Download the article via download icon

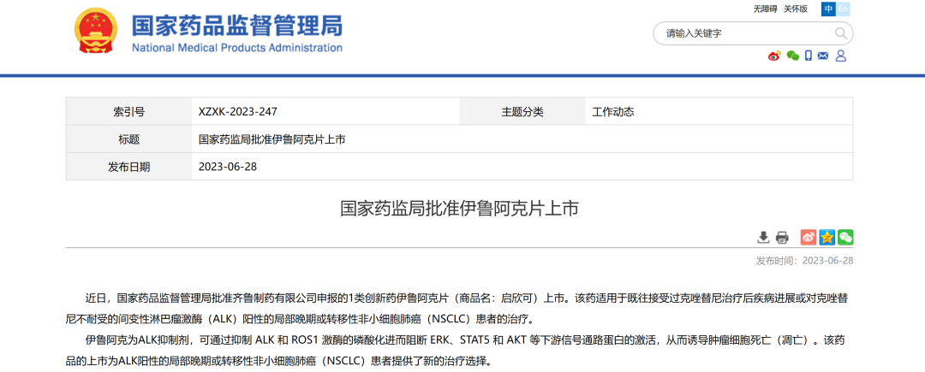(x=763, y=237)
